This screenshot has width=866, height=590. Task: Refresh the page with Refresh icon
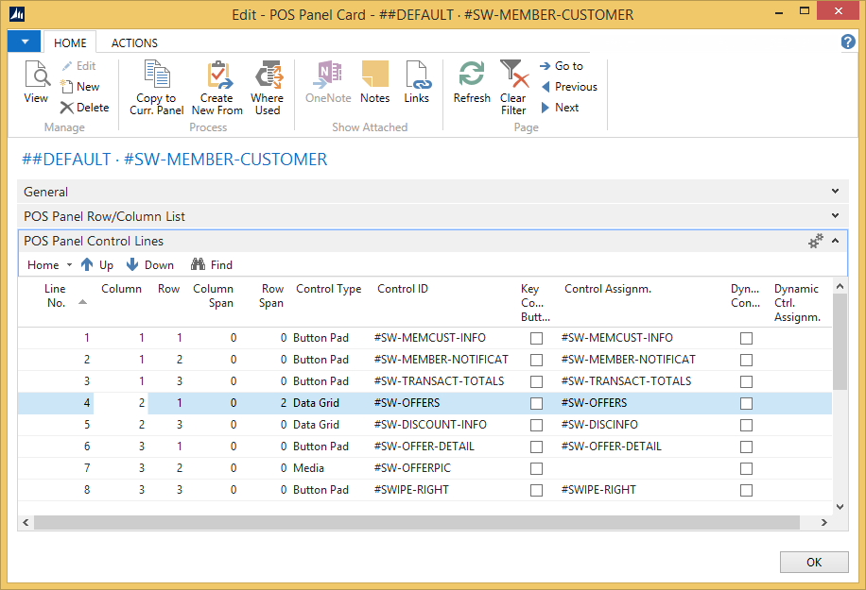click(472, 83)
